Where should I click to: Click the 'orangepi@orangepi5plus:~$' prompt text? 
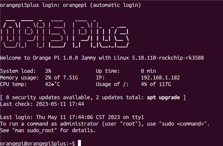(x=37, y=143)
